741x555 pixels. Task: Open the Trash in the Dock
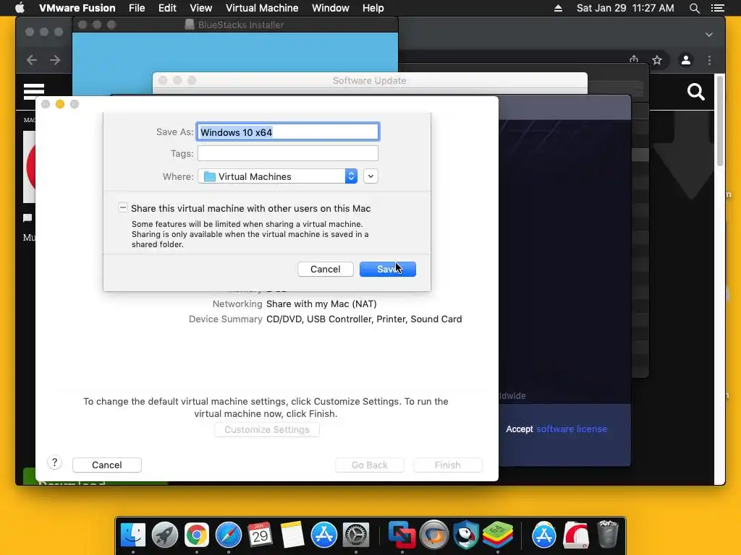tap(608, 535)
